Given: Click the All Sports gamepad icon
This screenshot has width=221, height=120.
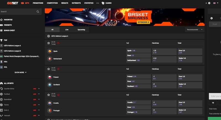Looking at the screenshot, I should pyautogui.click(x=1, y=83).
